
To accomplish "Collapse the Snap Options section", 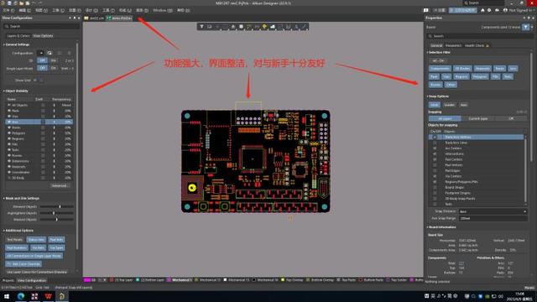I will 428,96.
